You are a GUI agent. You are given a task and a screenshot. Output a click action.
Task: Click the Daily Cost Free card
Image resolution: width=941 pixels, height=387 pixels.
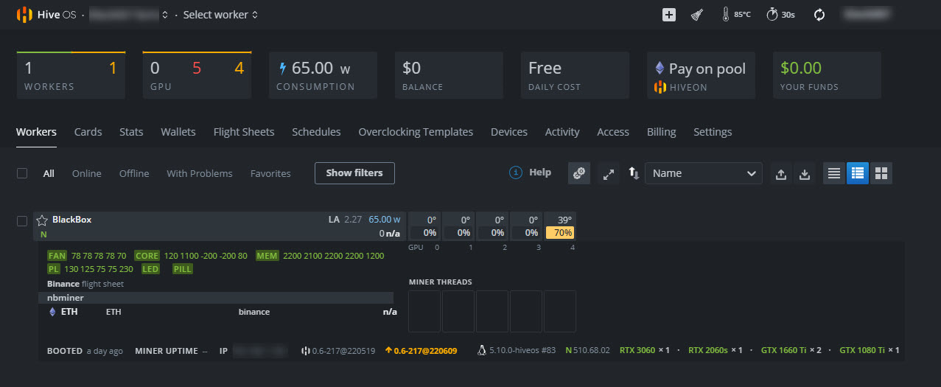click(x=575, y=75)
